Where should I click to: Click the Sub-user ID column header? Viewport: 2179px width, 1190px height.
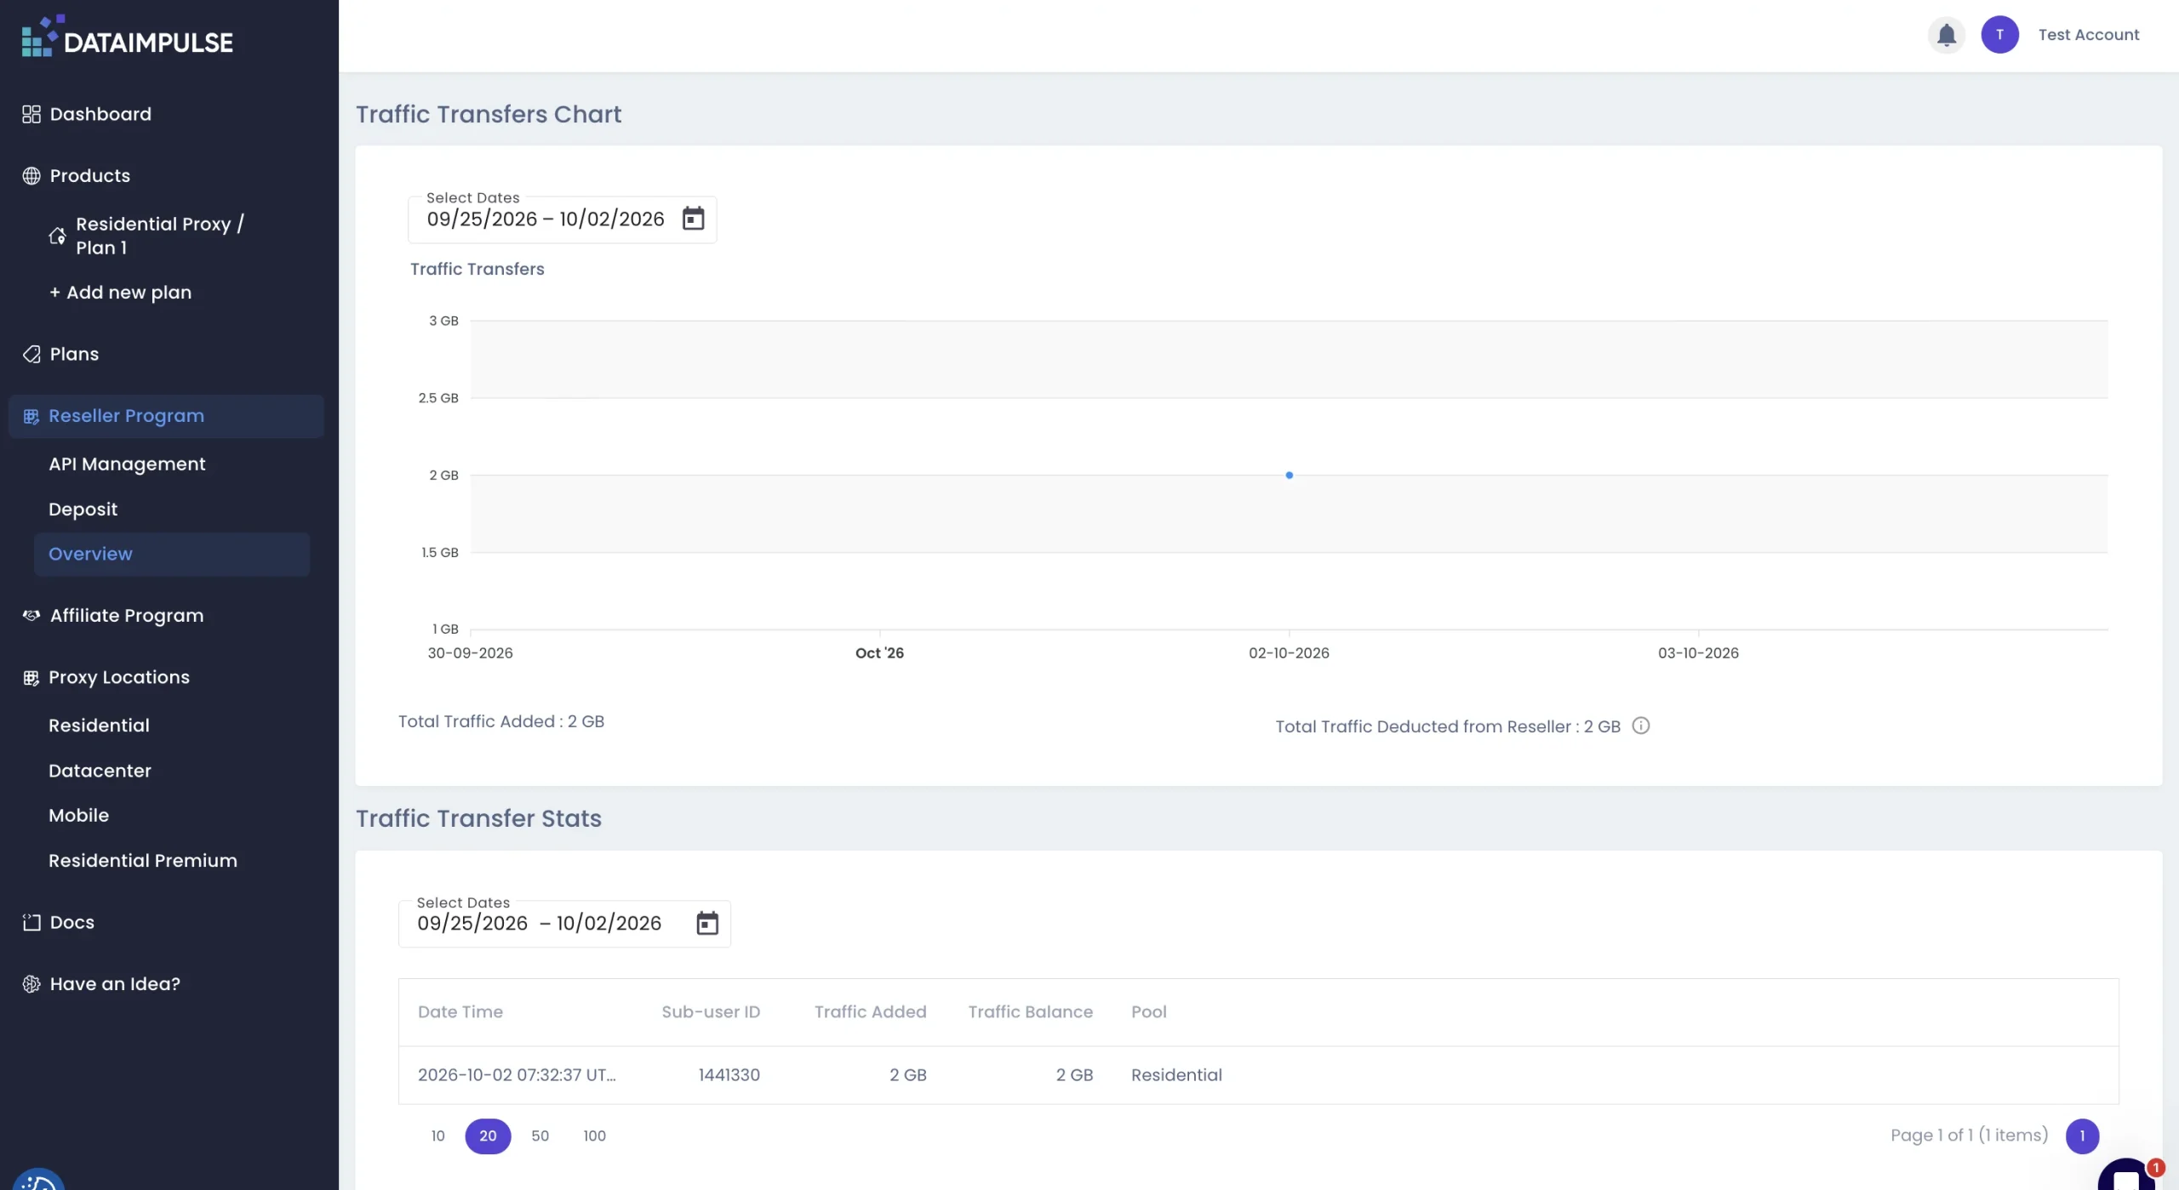click(711, 1012)
